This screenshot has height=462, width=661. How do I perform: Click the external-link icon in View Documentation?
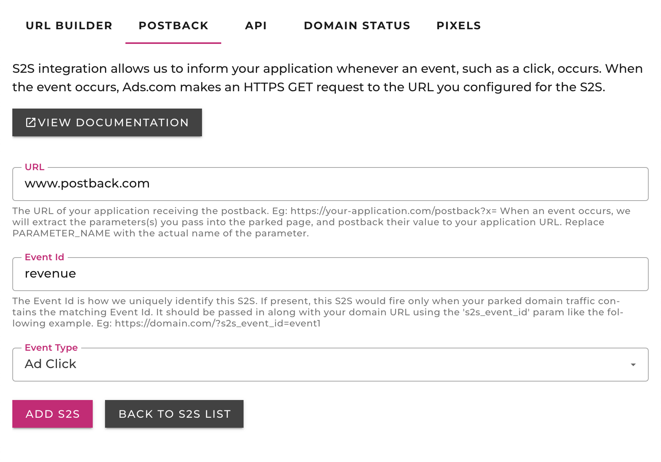coord(30,122)
